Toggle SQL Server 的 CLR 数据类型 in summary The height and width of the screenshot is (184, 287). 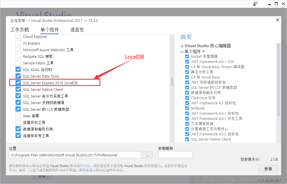[x=187, y=87]
